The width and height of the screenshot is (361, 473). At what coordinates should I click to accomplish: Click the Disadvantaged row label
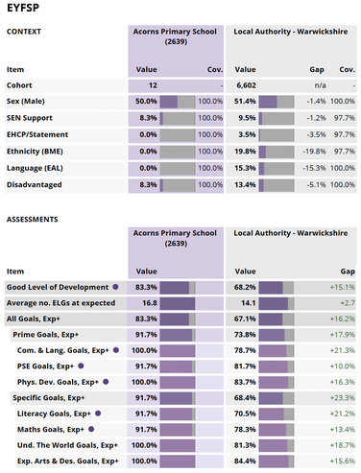pos(35,184)
